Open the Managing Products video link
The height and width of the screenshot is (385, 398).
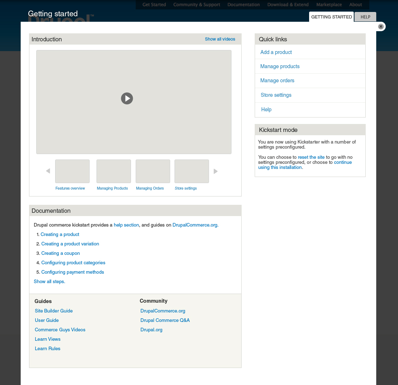pos(112,188)
